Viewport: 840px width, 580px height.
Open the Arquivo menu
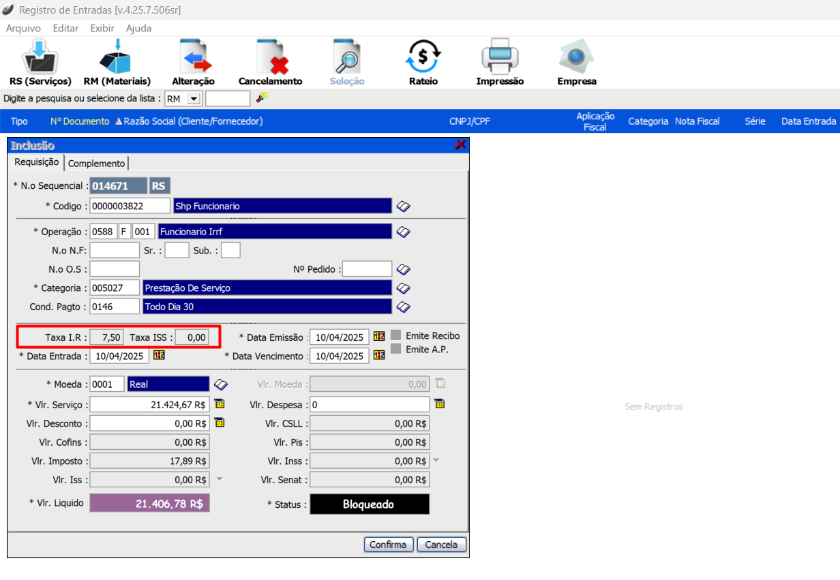click(x=23, y=29)
